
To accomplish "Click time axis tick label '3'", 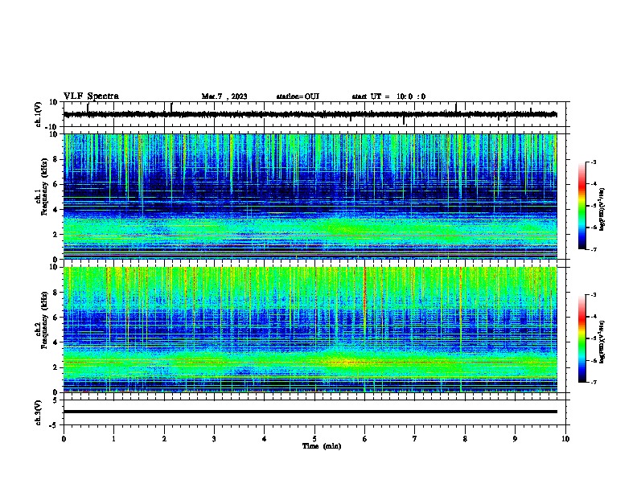I will [x=214, y=439].
